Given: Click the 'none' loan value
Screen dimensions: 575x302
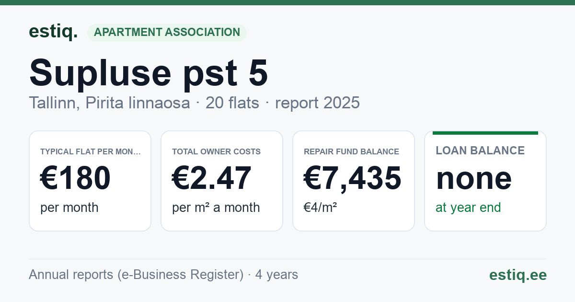Looking at the screenshot, I should pos(474,178).
